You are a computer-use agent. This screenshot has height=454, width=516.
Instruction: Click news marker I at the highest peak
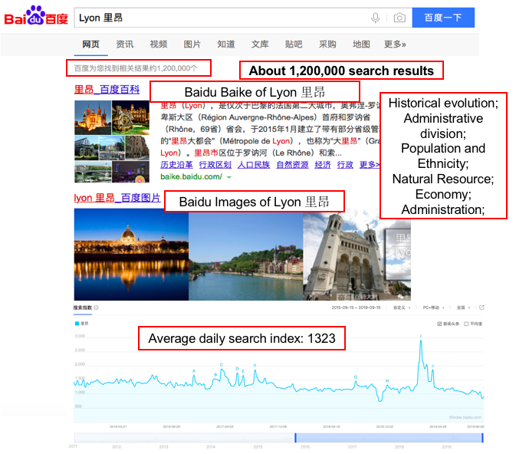(421, 336)
